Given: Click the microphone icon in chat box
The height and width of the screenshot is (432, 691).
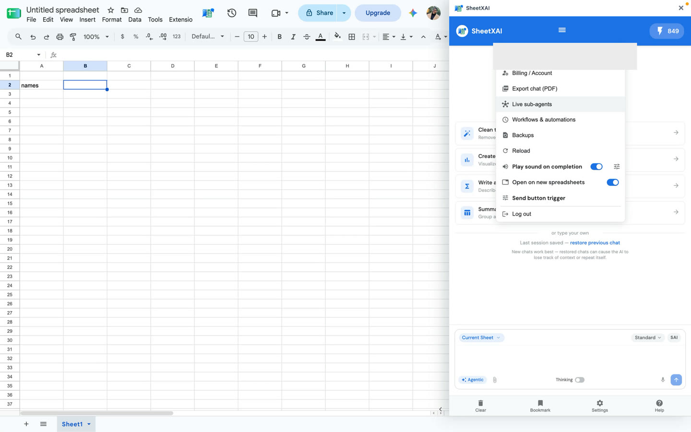Looking at the screenshot, I should 663,380.
